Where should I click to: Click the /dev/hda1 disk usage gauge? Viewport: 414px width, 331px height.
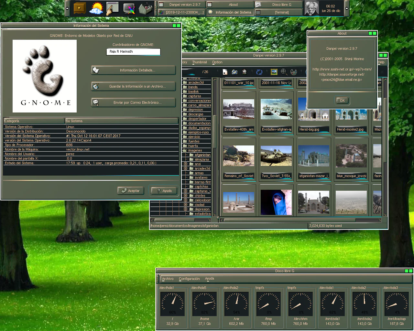[172, 304]
